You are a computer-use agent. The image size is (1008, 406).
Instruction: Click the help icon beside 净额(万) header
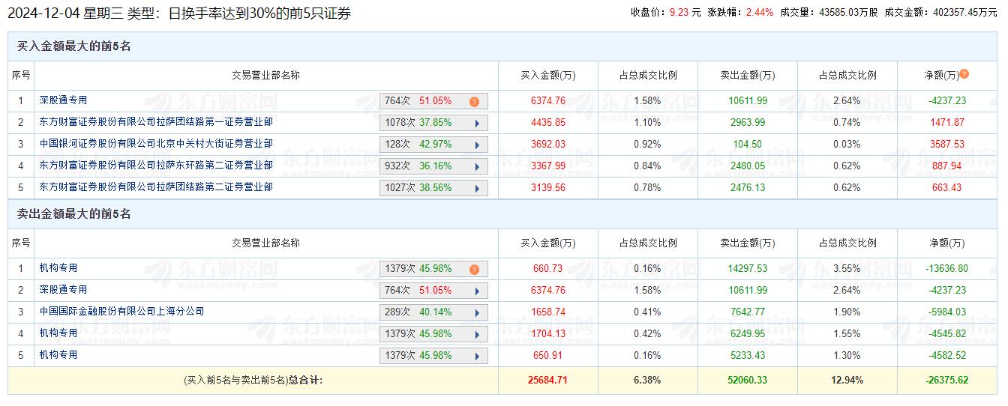pos(964,74)
